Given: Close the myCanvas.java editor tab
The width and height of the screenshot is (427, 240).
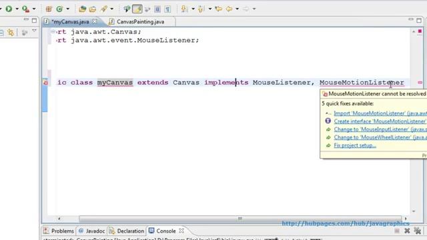Looking at the screenshot, I should point(95,21).
